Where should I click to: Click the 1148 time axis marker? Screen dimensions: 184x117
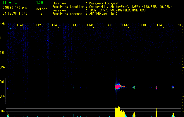tap(142, 25)
